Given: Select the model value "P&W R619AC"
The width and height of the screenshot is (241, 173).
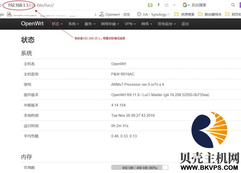Looking at the screenshot, I should pyautogui.click(x=123, y=74).
